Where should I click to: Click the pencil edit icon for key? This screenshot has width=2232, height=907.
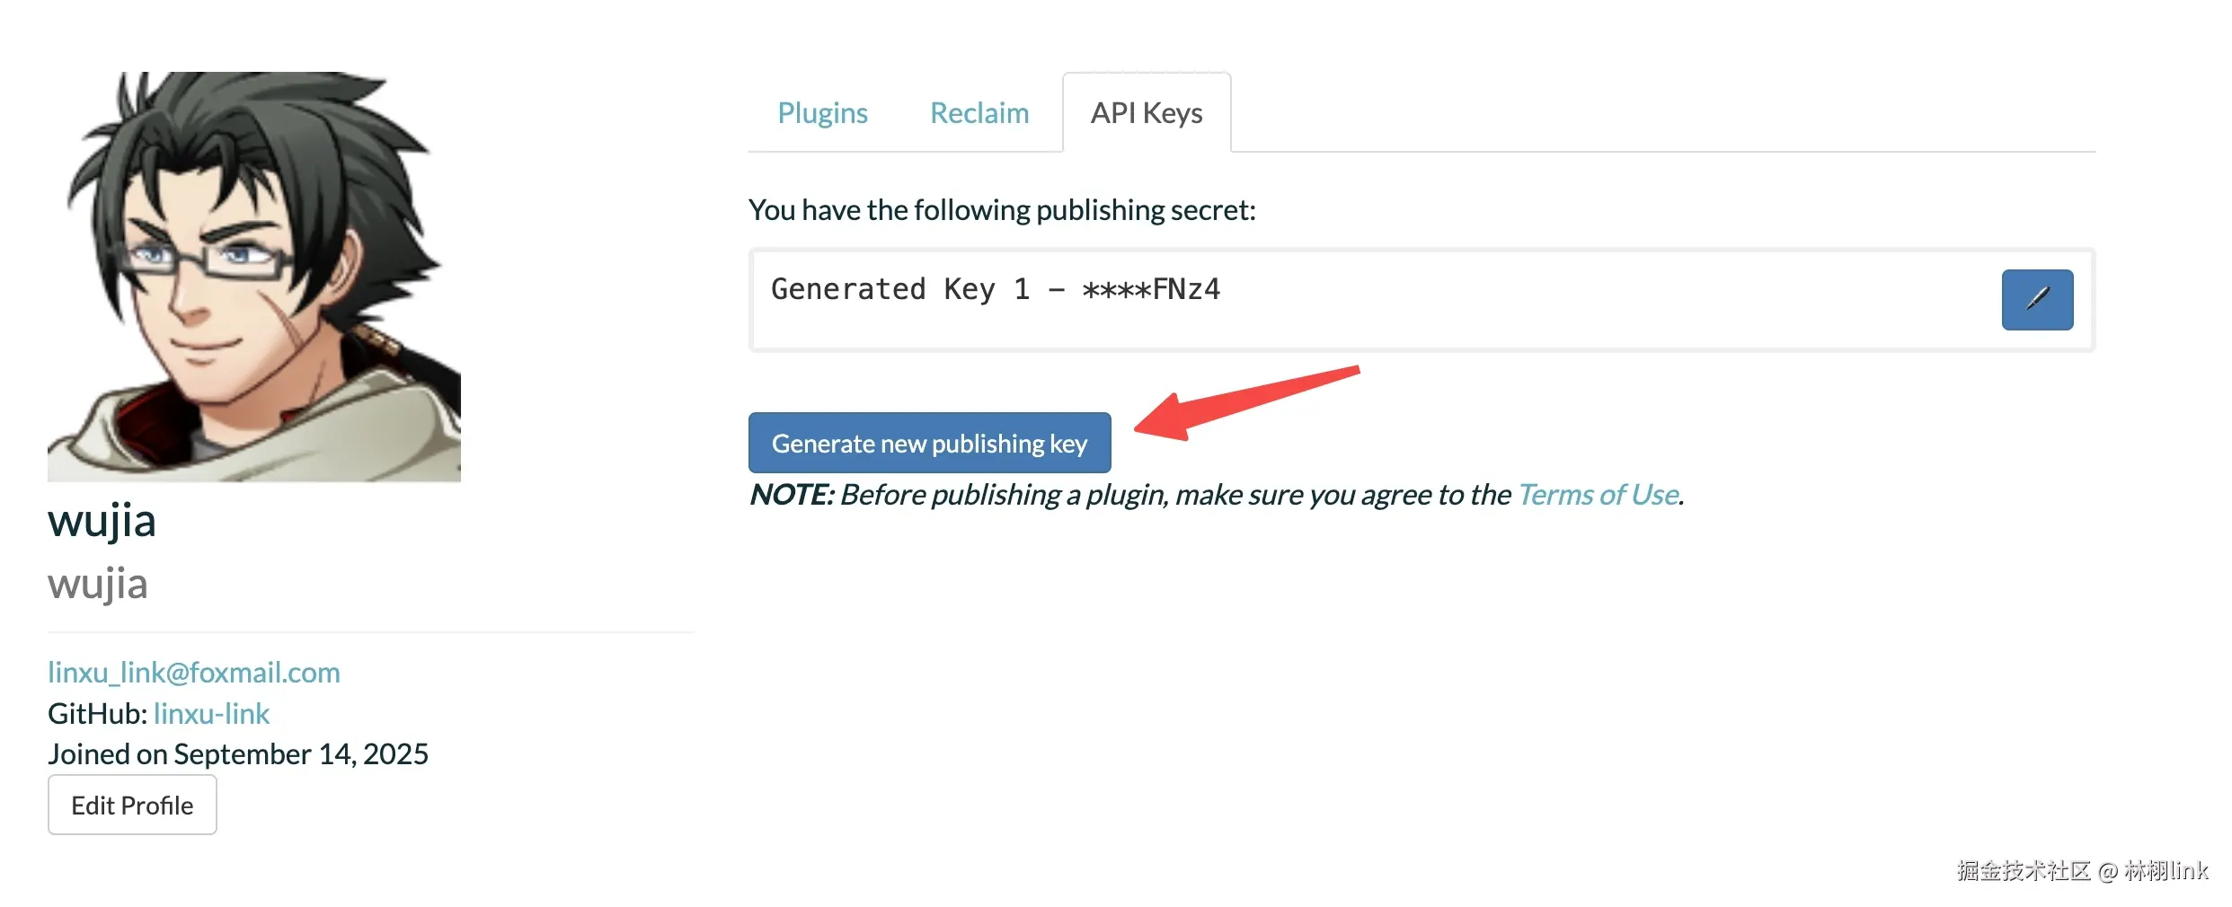pyautogui.click(x=2037, y=300)
